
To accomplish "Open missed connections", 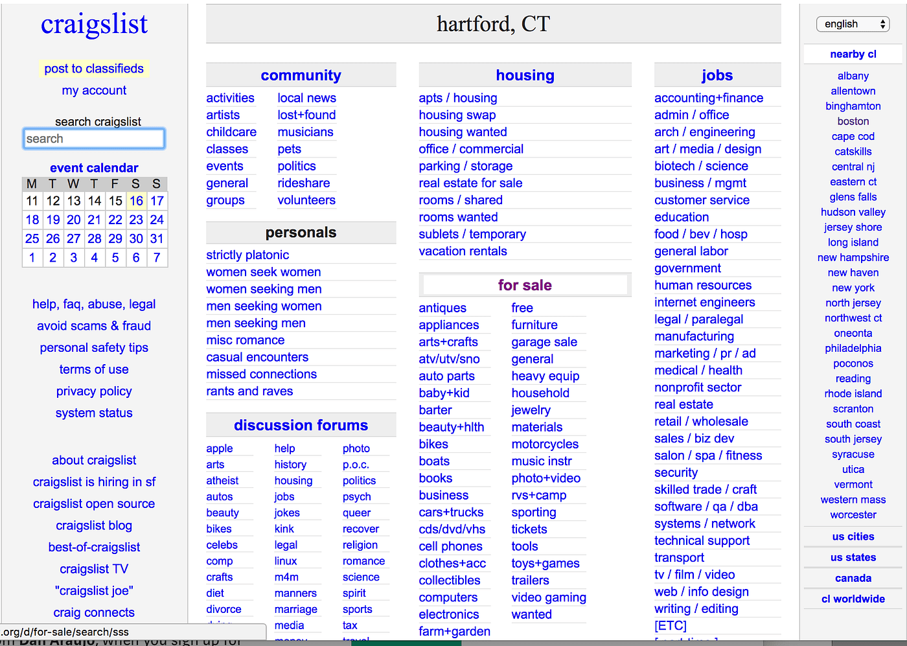I will pyautogui.click(x=261, y=374).
